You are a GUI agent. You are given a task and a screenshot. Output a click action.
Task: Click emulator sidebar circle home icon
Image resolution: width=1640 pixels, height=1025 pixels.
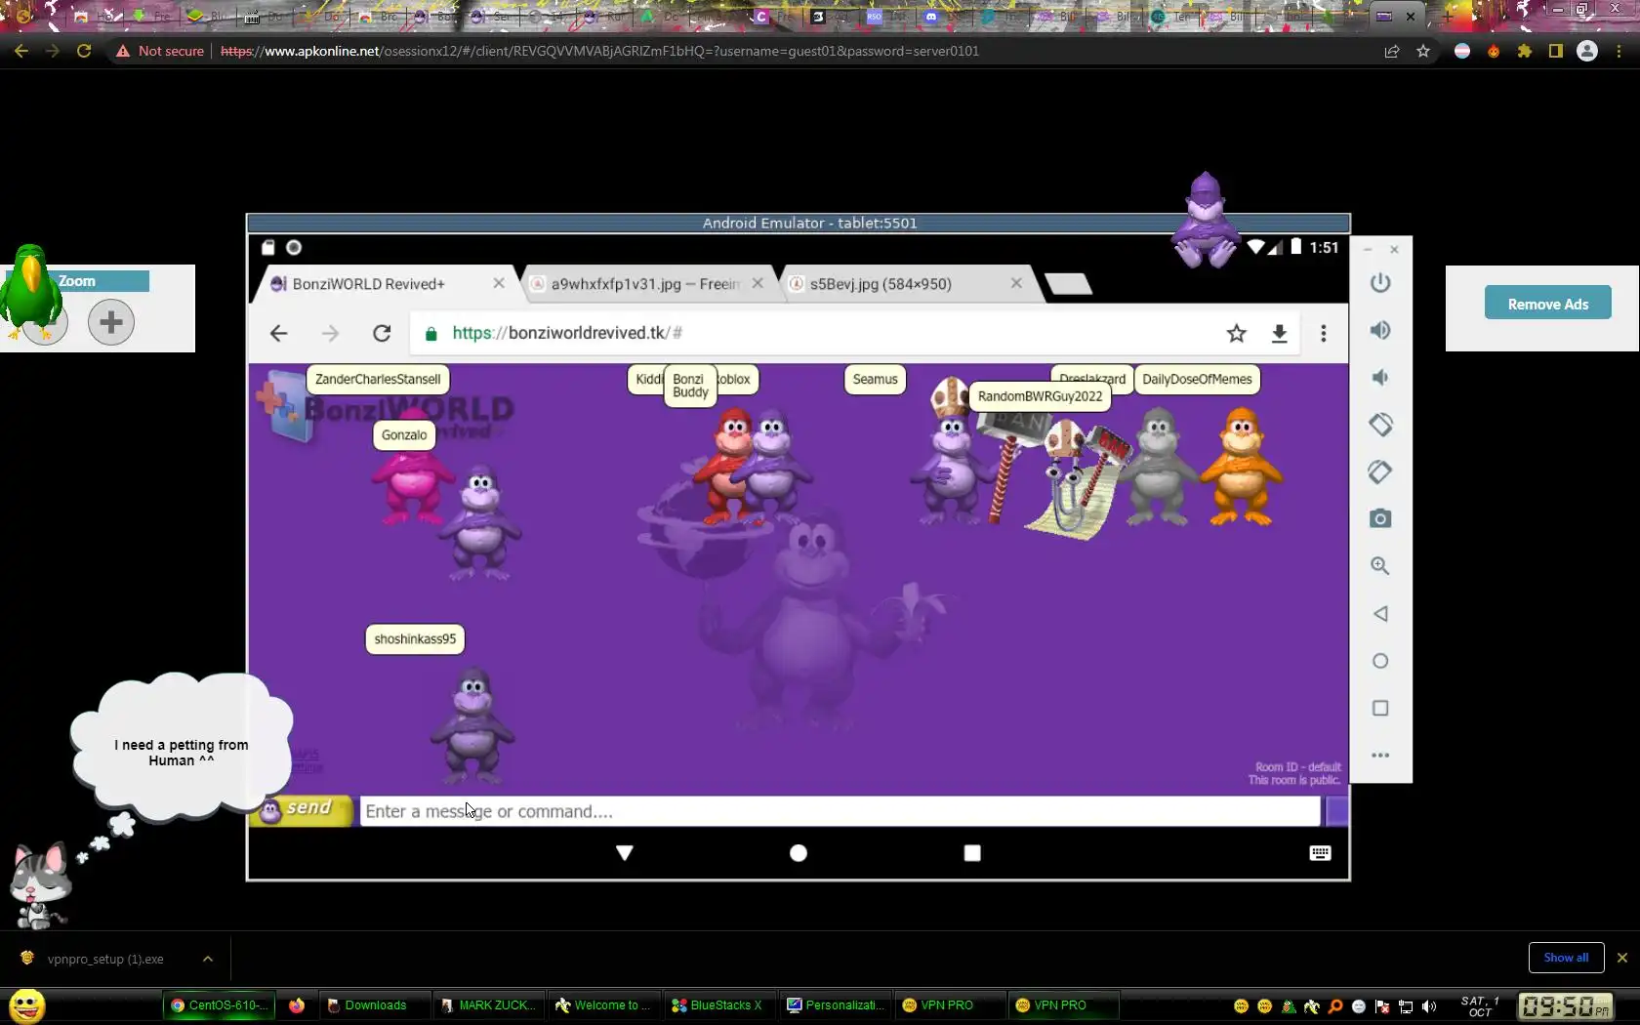click(x=1380, y=661)
